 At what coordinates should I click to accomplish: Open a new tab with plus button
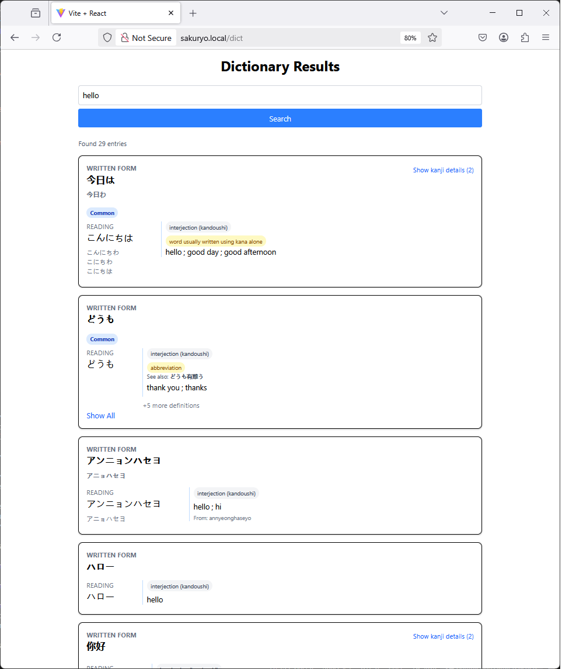tap(193, 13)
